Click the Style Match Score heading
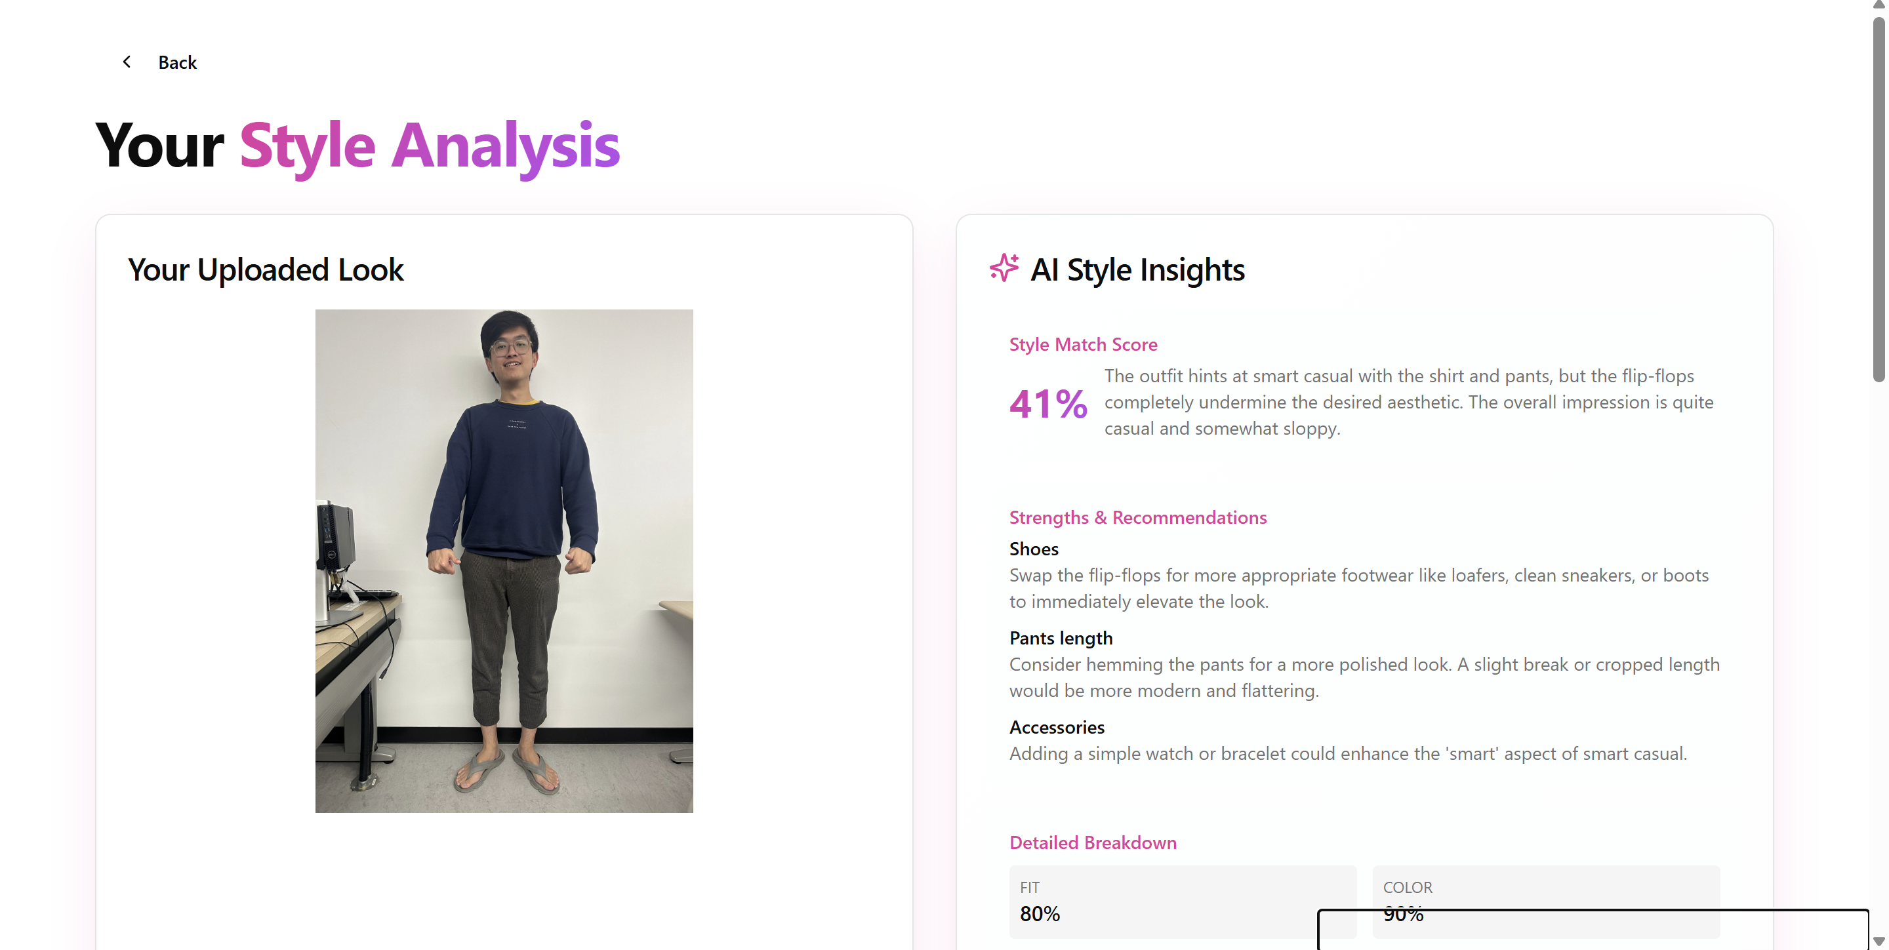 point(1083,344)
